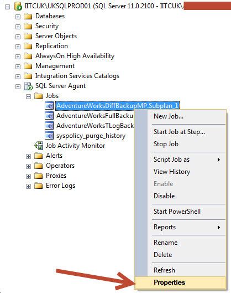231x293 pixels.
Task: Click the SQL Server Agent icon
Action: [x=28, y=86]
